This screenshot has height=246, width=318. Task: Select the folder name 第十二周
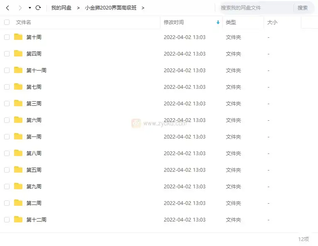pos(36,219)
